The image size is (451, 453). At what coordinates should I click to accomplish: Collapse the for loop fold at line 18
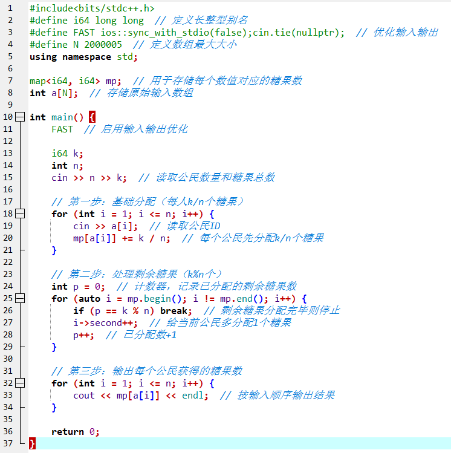(x=20, y=213)
